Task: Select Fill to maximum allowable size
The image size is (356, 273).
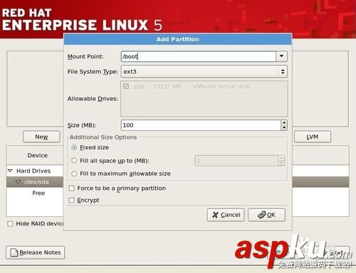Action: click(x=74, y=173)
